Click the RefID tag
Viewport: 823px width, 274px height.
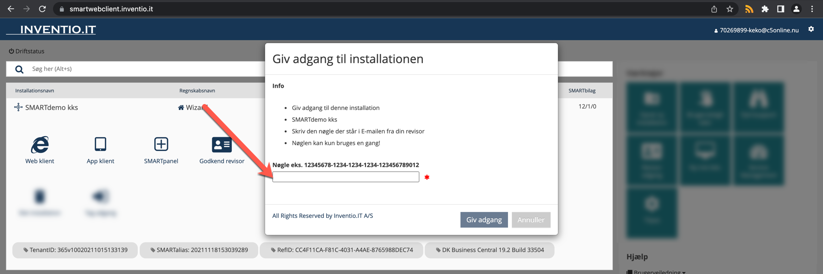(x=341, y=250)
